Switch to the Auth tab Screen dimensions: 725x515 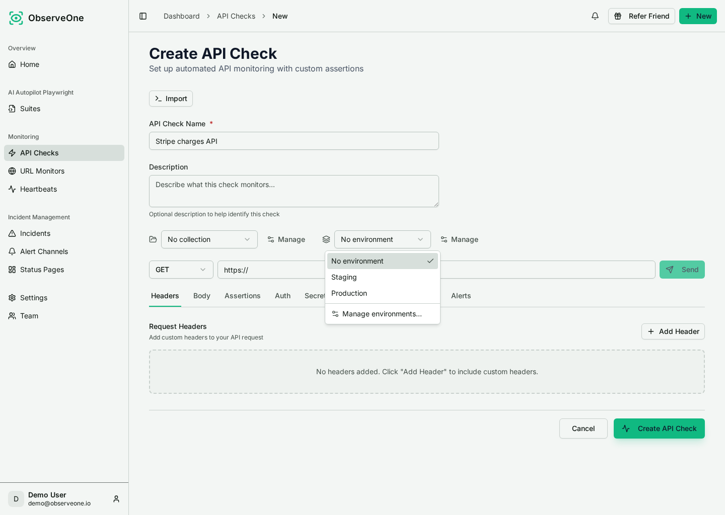click(x=283, y=296)
